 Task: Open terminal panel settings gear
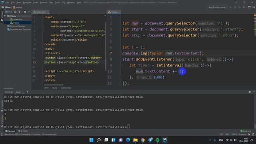pyautogui.click(x=250, y=92)
